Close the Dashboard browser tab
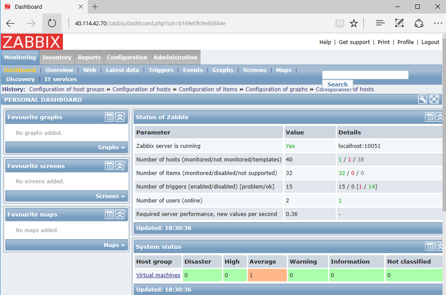Viewport: 446px width, 295px height. [81, 7]
